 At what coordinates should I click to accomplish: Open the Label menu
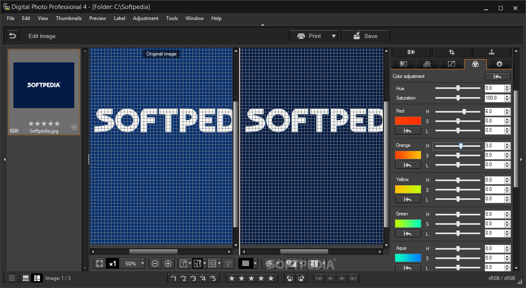click(x=120, y=18)
